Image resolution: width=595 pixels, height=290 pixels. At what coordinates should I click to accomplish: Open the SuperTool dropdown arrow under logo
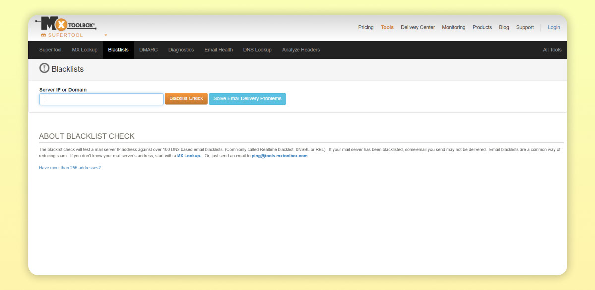point(106,36)
